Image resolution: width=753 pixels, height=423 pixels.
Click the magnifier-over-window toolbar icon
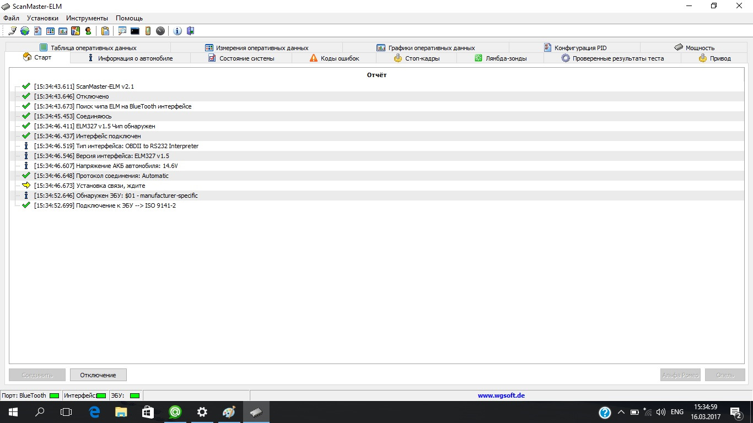point(122,31)
